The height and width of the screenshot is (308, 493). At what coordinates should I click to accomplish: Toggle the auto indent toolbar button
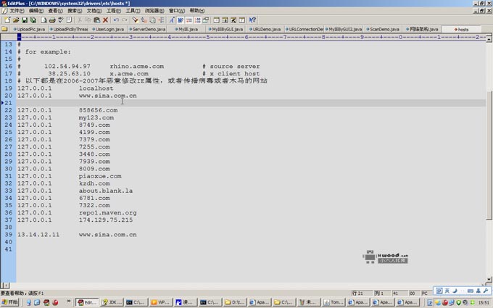coord(189,20)
